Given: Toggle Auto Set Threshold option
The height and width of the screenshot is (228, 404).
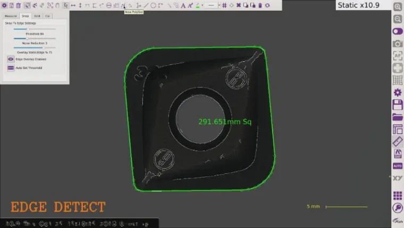Looking at the screenshot, I should point(11,68).
